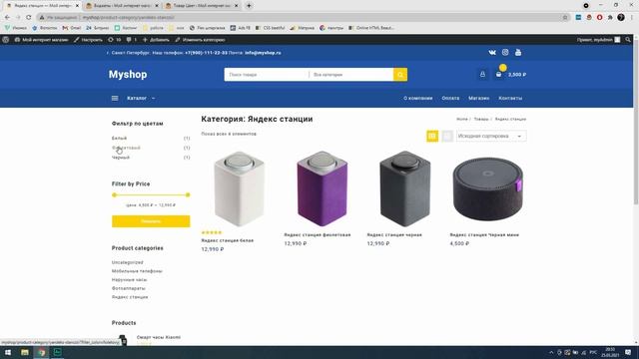Switch to list view layout
Image resolution: width=639 pixels, height=359 pixels.
[447, 136]
